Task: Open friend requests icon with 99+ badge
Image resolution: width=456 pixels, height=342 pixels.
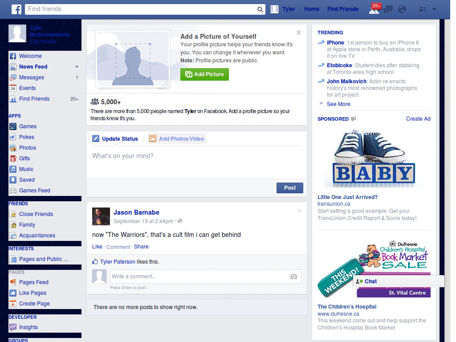Action: click(x=374, y=9)
